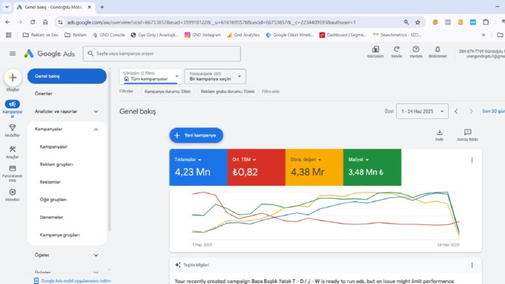This screenshot has height=284, width=505.
Task: Open a new browser tab
Action: (102, 7)
